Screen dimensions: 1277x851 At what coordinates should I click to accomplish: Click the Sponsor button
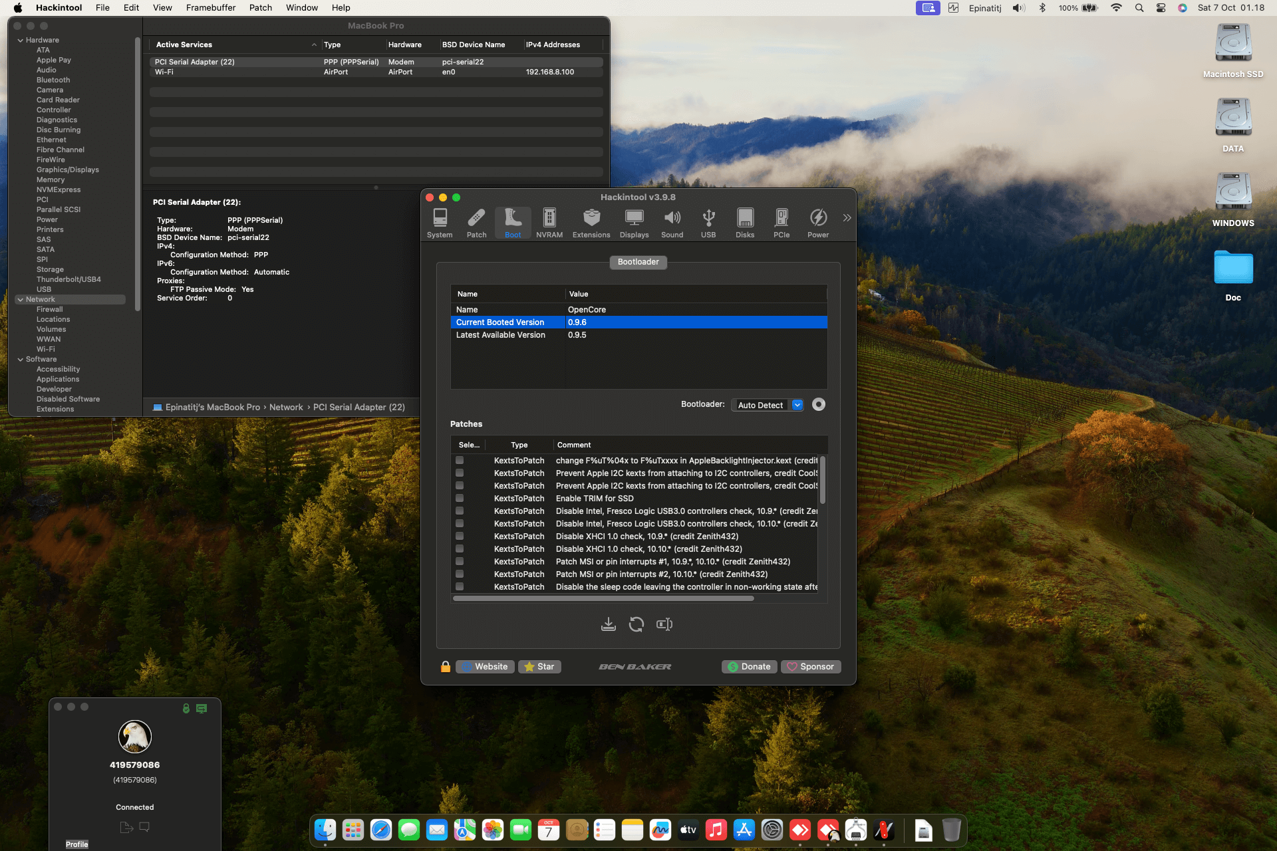tap(810, 667)
